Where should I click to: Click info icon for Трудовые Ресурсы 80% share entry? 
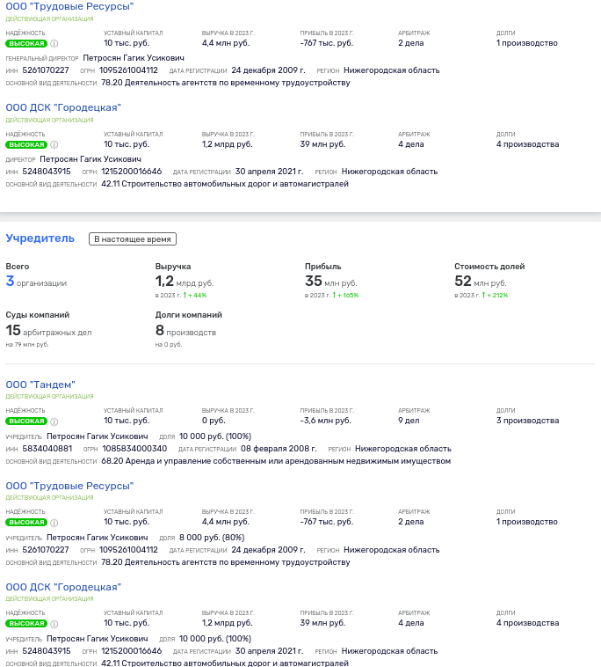(x=54, y=523)
